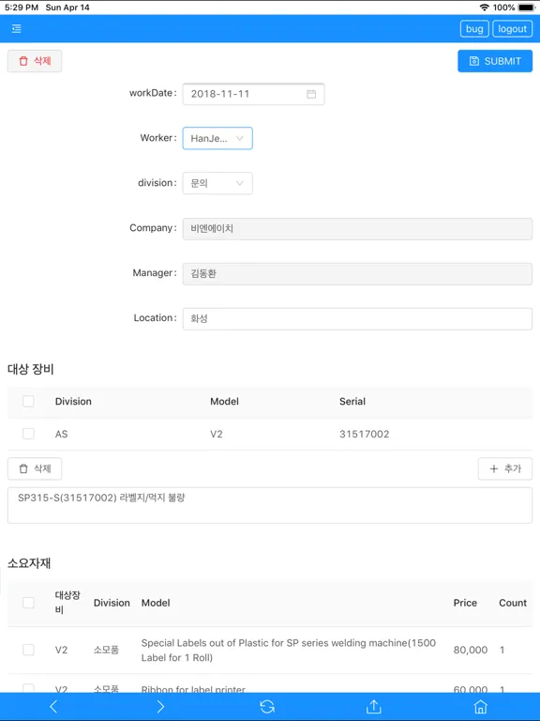
Task: Click the Price column header
Action: pos(465,603)
